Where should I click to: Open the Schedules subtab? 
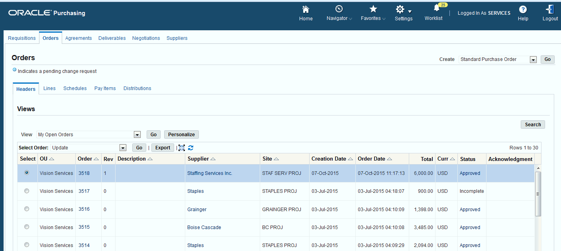click(75, 88)
